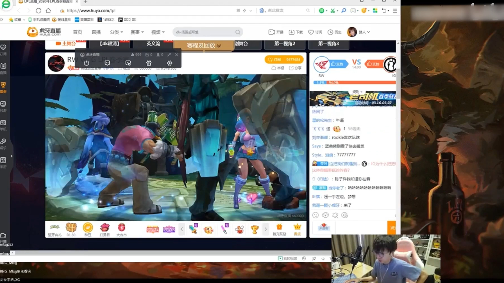The image size is (504, 283).
Task: Open the chat bubble icon in the overlay
Action: [x=107, y=63]
